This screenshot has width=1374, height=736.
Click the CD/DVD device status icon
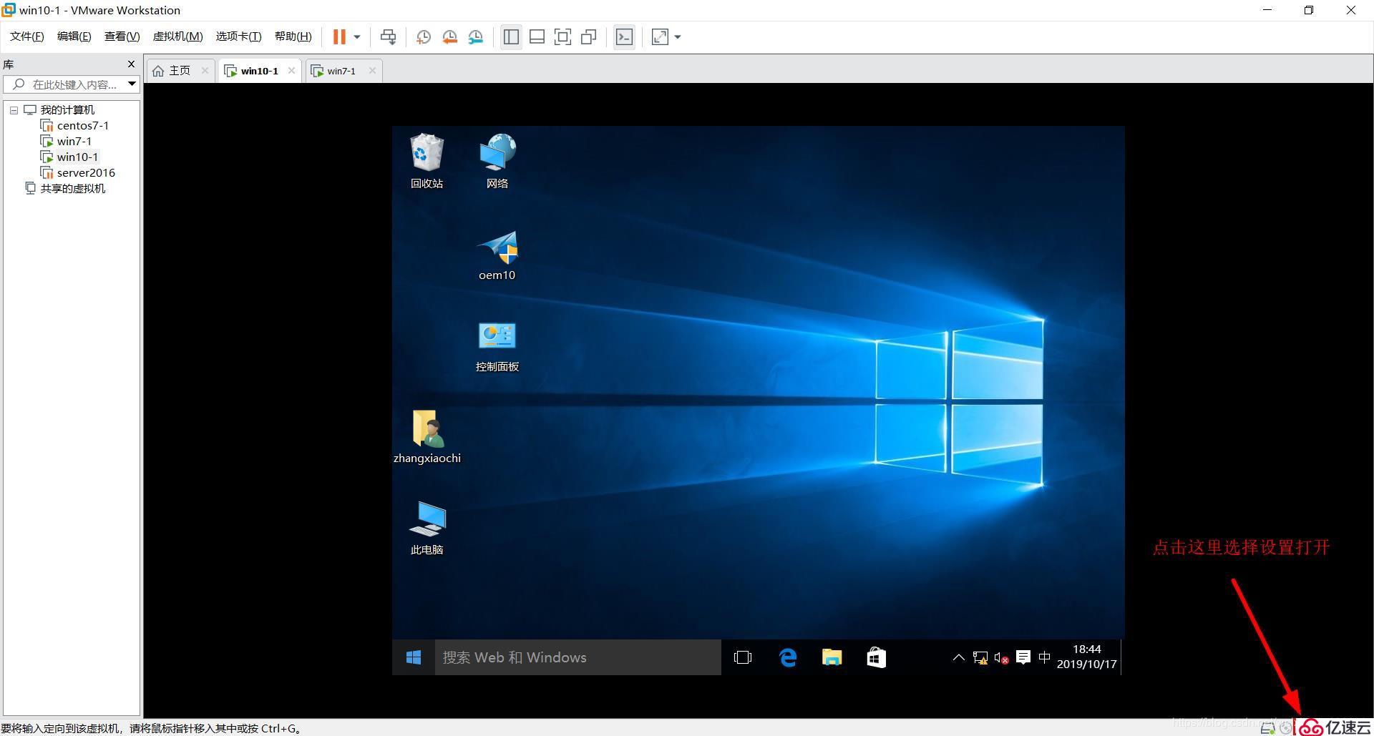pyautogui.click(x=1286, y=728)
